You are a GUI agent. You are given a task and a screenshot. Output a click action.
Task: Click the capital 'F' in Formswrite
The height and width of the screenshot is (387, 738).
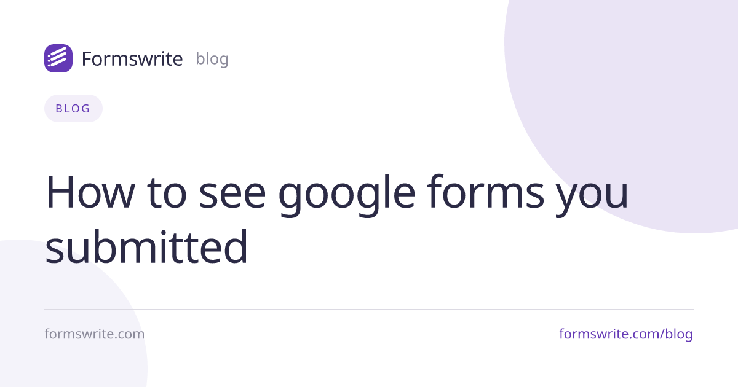(87, 59)
